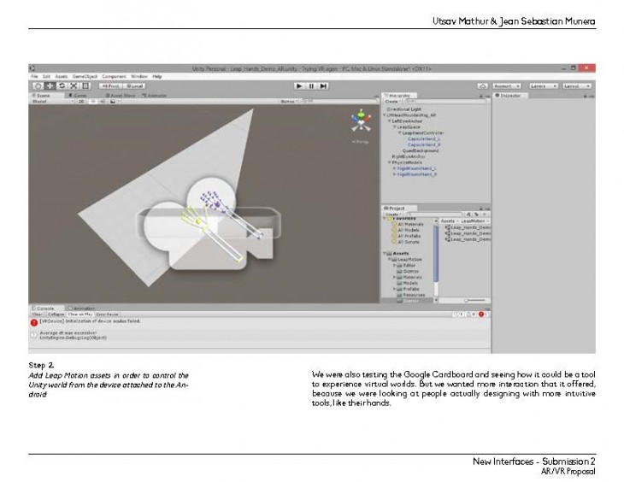Viewport: 624px width, 482px height.
Task: Select the Rotate tool
Action: 62,85
